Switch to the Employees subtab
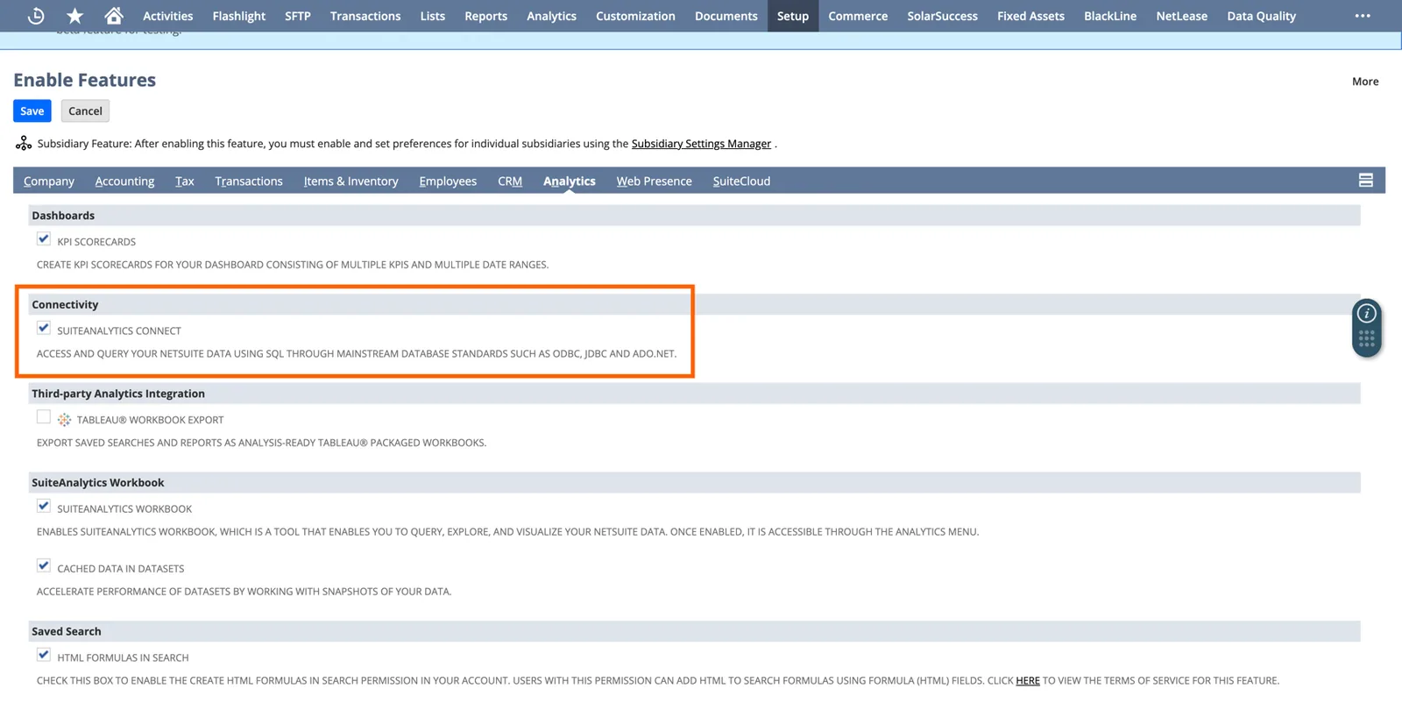The width and height of the screenshot is (1402, 703). click(448, 181)
